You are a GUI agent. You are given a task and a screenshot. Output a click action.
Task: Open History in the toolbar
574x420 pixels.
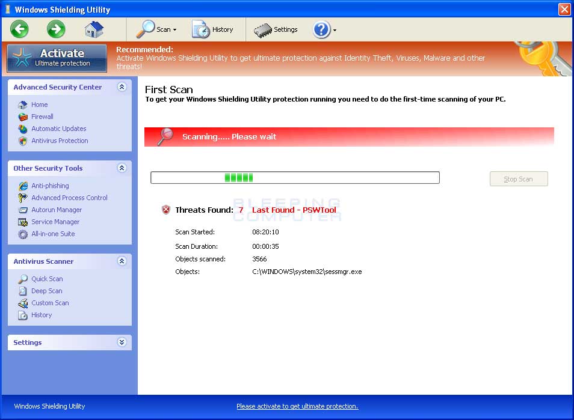click(212, 29)
